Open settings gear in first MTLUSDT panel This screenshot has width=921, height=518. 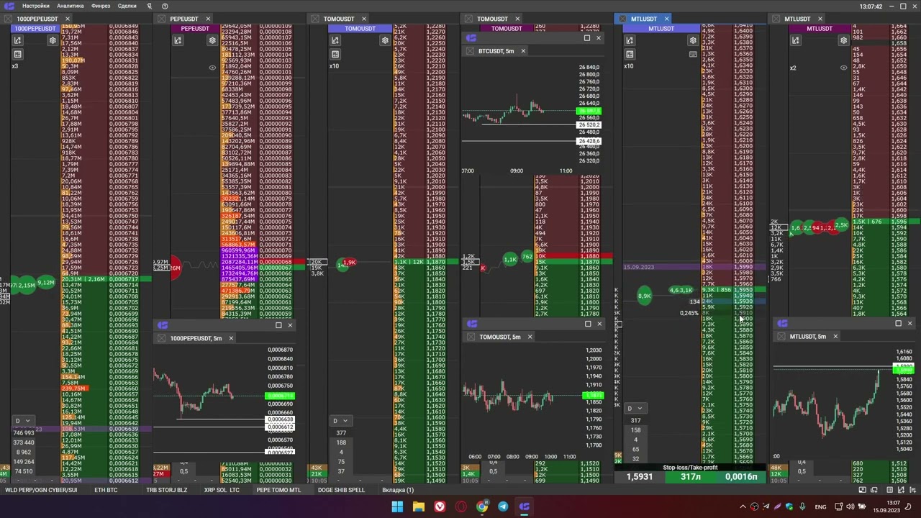(x=693, y=41)
